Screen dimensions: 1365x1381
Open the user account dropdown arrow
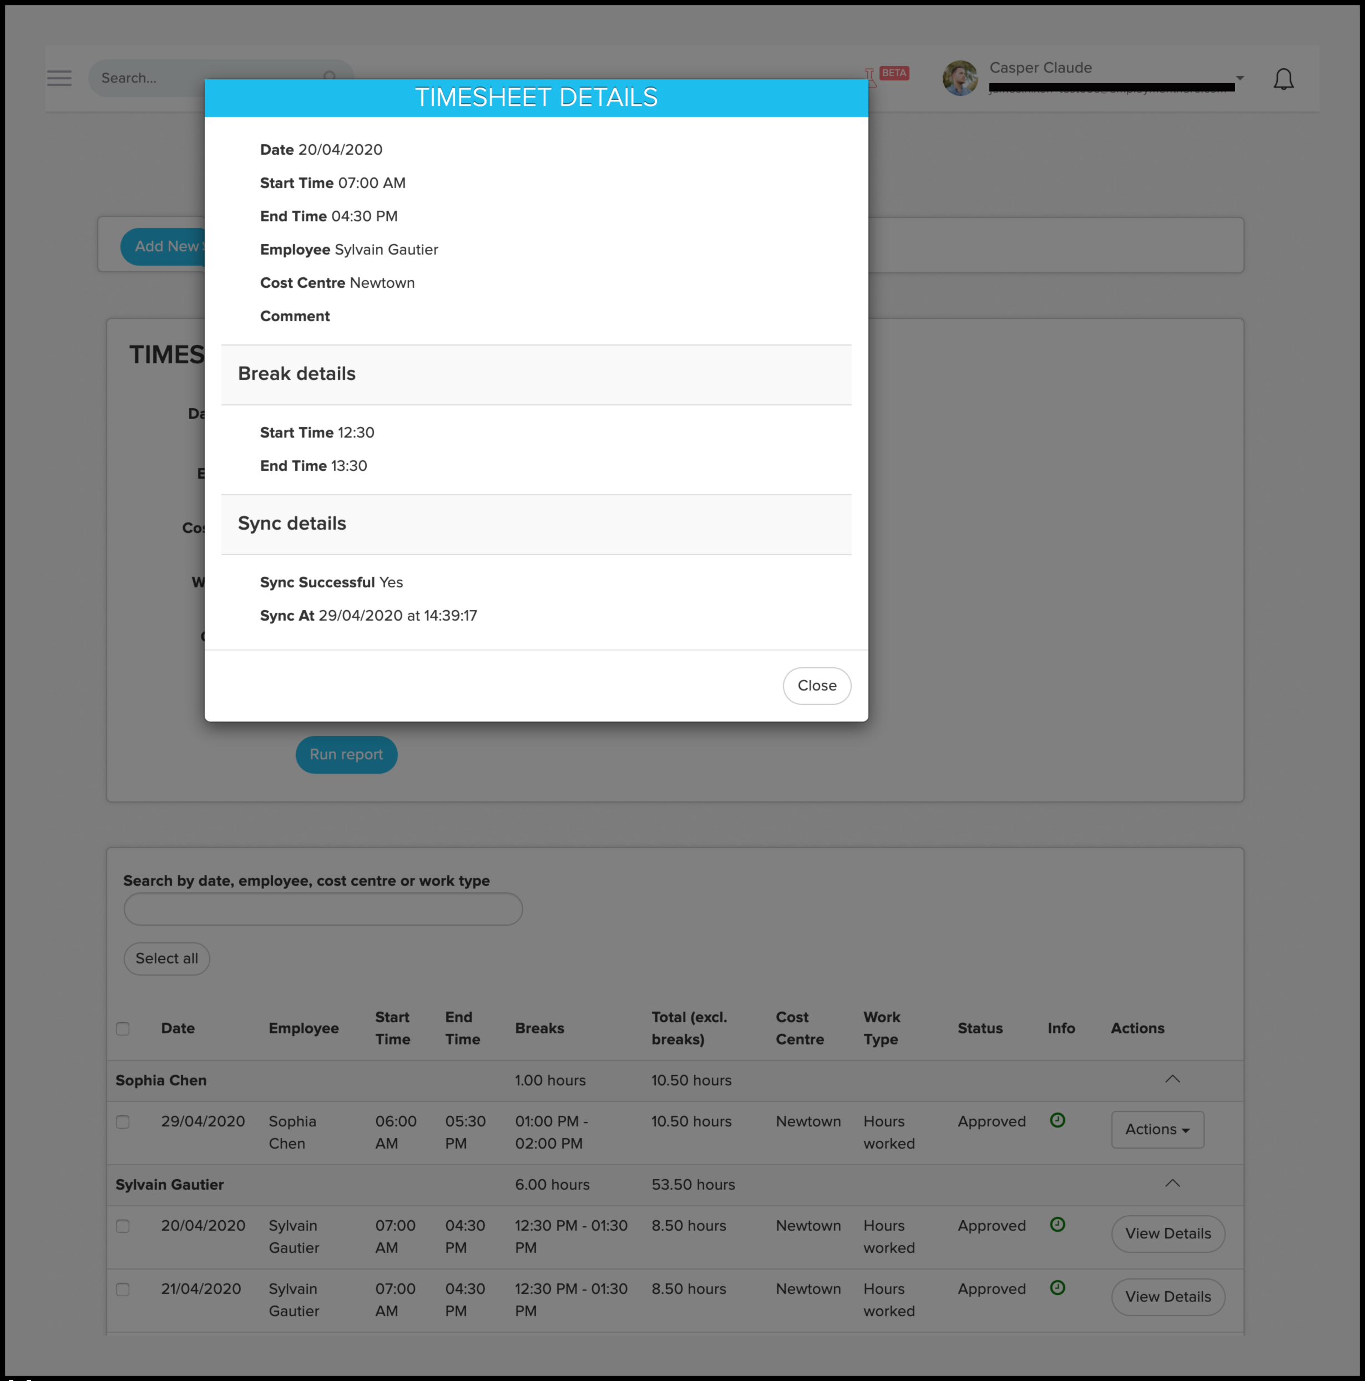tap(1240, 78)
